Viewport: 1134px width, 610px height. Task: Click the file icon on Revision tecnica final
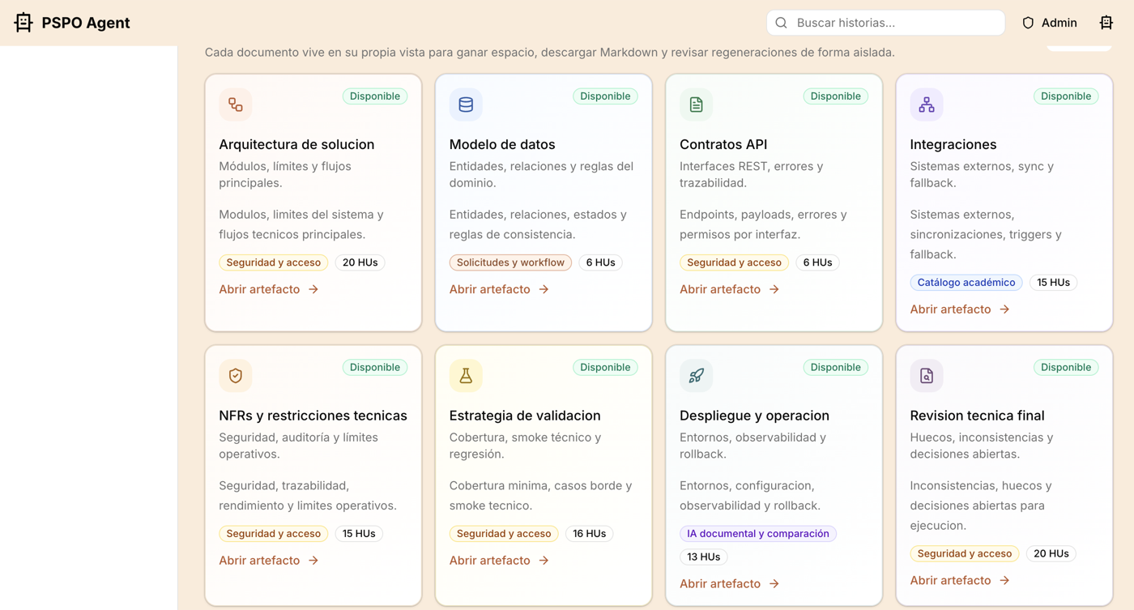tap(926, 375)
